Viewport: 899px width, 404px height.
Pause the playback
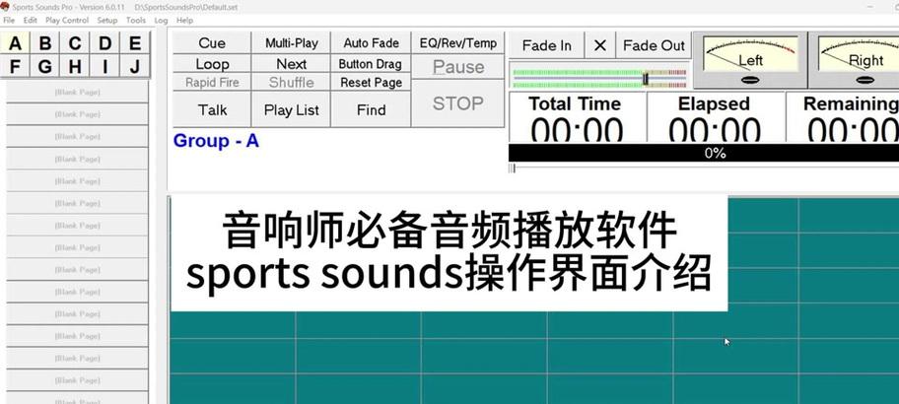pos(457,67)
